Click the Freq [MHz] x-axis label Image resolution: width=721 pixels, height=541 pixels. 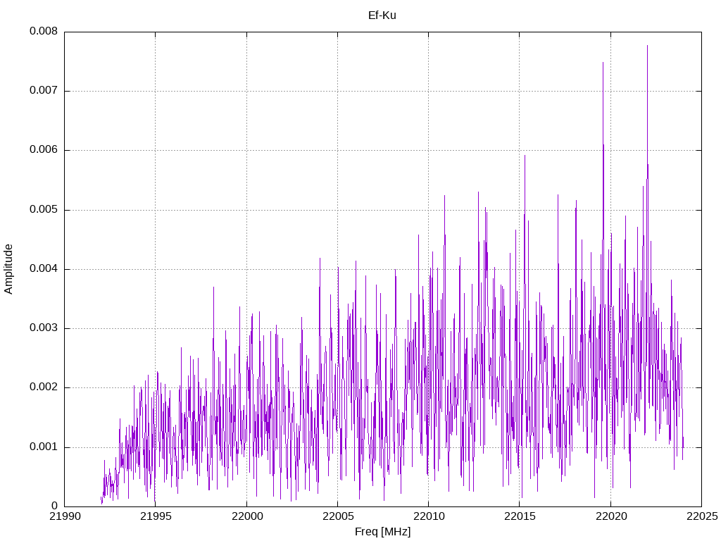pyautogui.click(x=382, y=532)
